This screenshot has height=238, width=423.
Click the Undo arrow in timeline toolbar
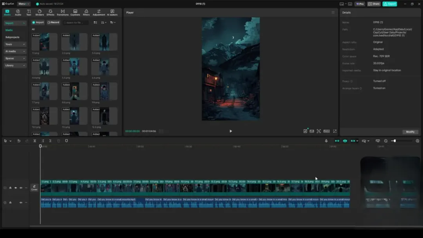pos(18,141)
